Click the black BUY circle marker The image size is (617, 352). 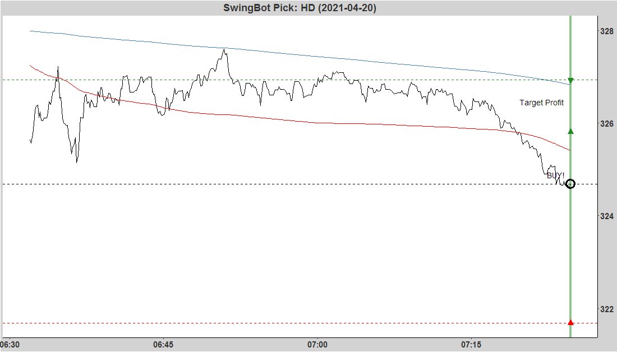(570, 184)
